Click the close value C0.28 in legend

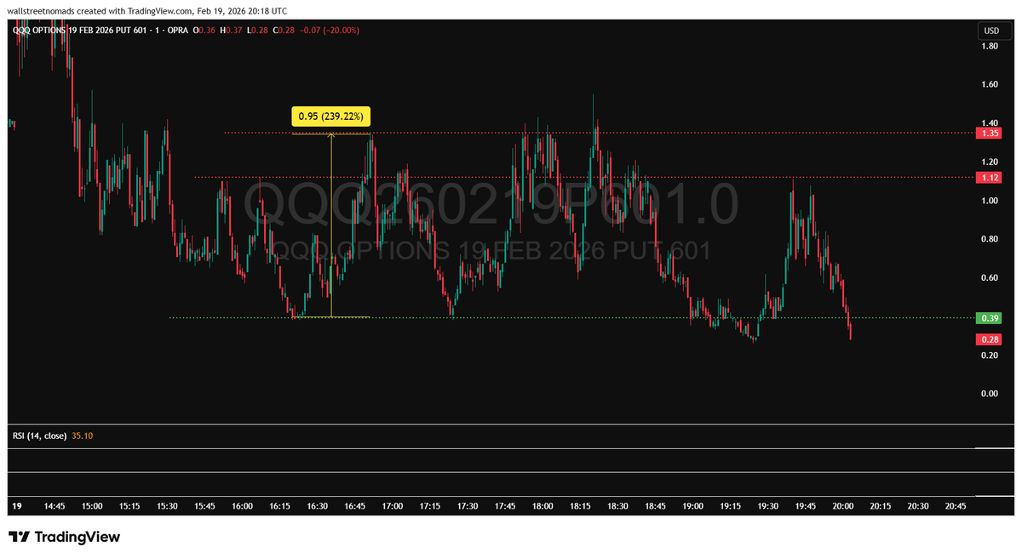pos(283,30)
